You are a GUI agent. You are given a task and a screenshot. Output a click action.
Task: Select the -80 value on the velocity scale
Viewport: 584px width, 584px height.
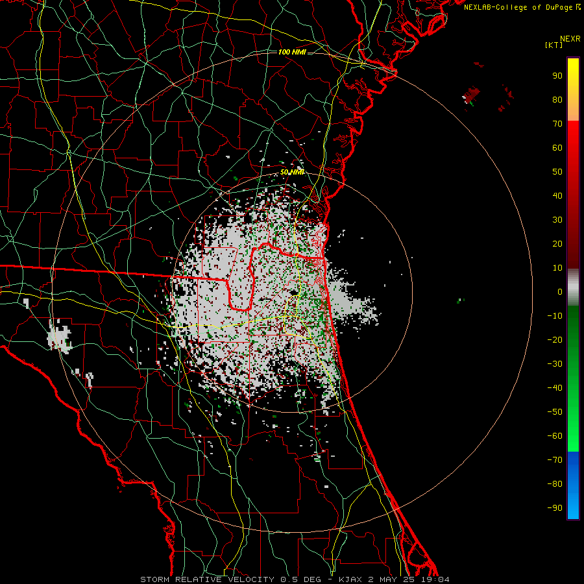(x=555, y=484)
